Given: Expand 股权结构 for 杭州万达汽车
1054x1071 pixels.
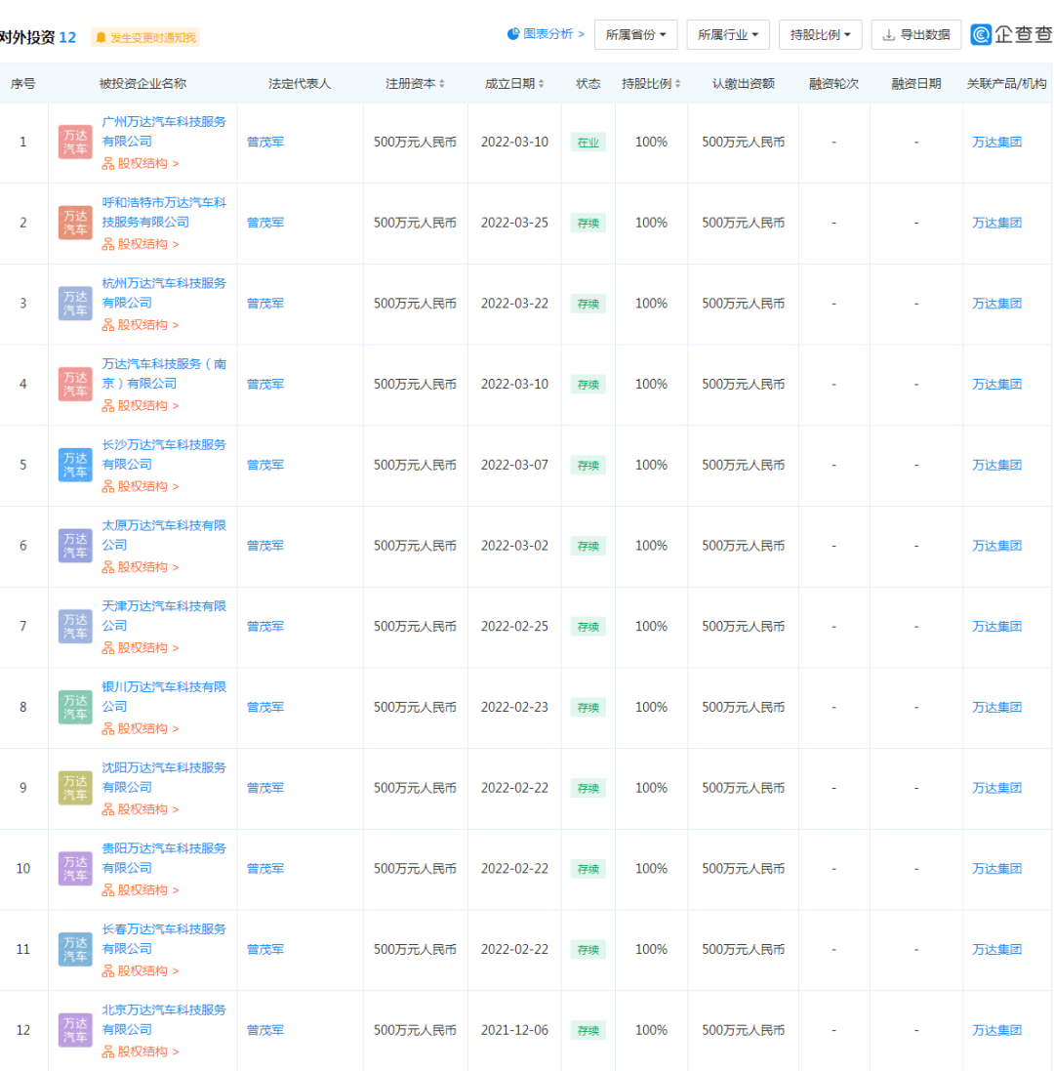Looking at the screenshot, I should pyautogui.click(x=141, y=324).
